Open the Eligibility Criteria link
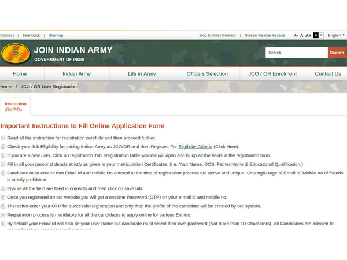Image resolution: width=347 pixels, height=260 pixels. click(x=195, y=147)
